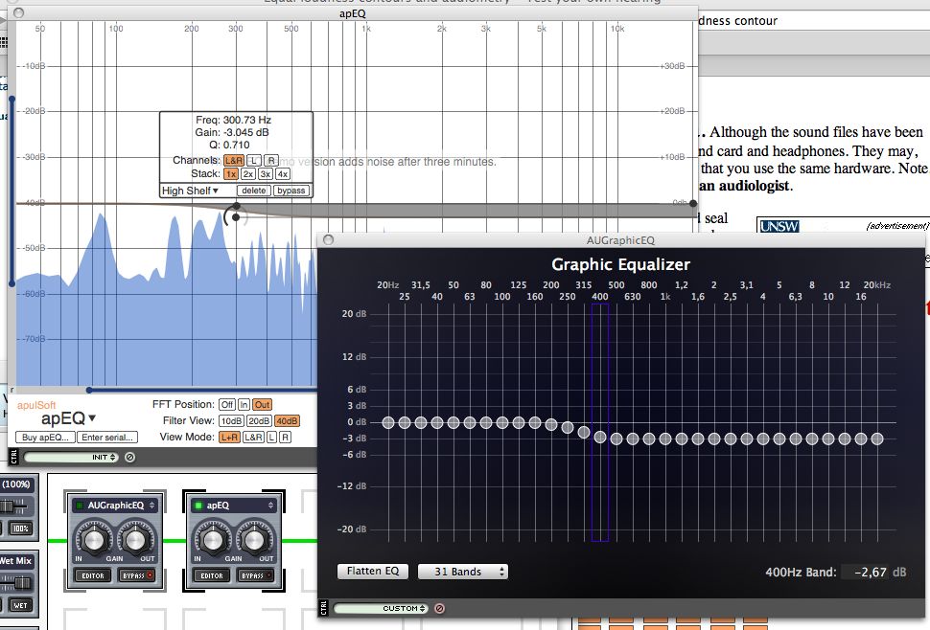Click the OUT gain knob on apEQ slot
930x630 pixels.
(254, 539)
